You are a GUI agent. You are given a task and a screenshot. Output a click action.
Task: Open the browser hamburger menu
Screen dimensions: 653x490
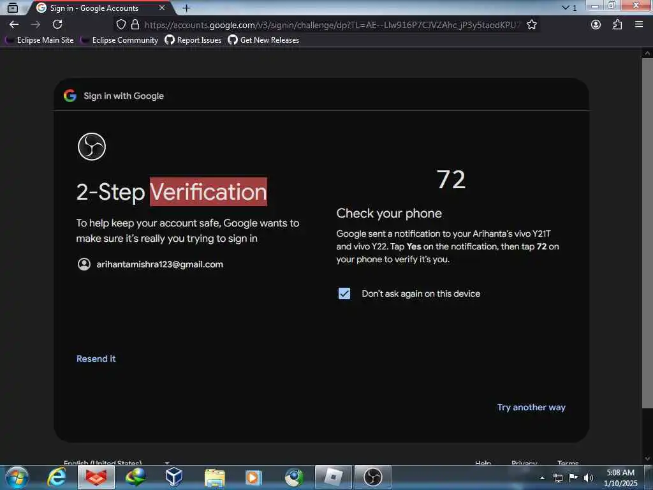639,25
